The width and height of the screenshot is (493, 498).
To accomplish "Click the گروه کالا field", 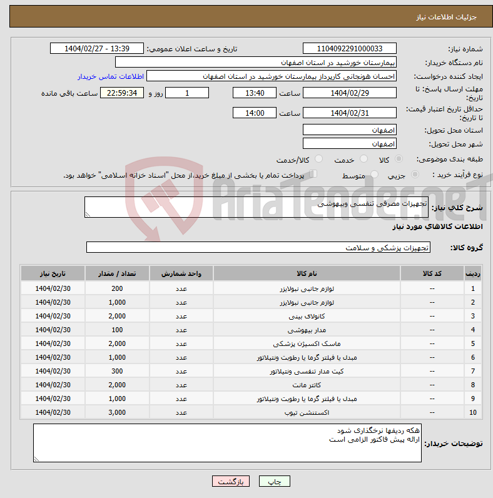I will (258, 247).
